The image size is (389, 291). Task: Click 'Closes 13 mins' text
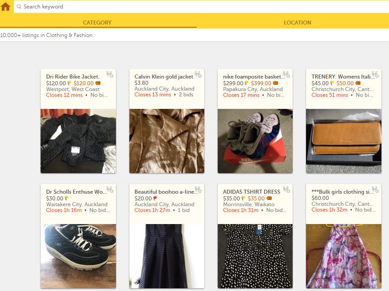point(153,94)
